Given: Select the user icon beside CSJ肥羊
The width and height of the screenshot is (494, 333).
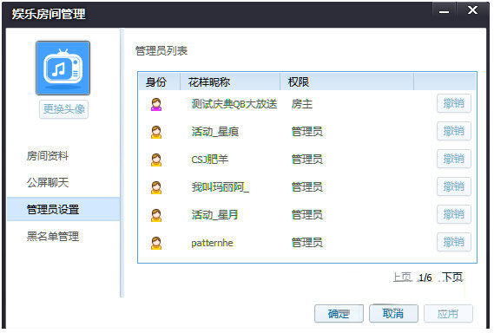Looking at the screenshot, I should pyautogui.click(x=156, y=160).
